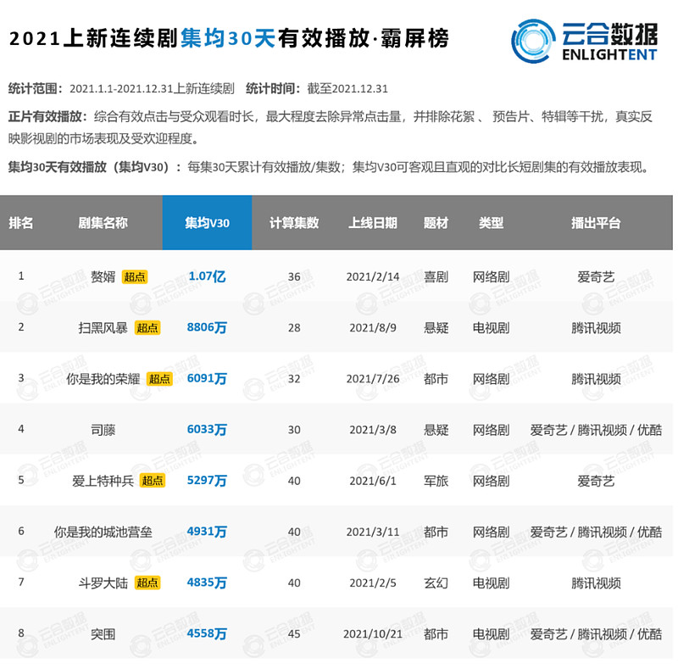Select the 集均V30 blue column header
The image size is (678, 669).
pyautogui.click(x=207, y=222)
